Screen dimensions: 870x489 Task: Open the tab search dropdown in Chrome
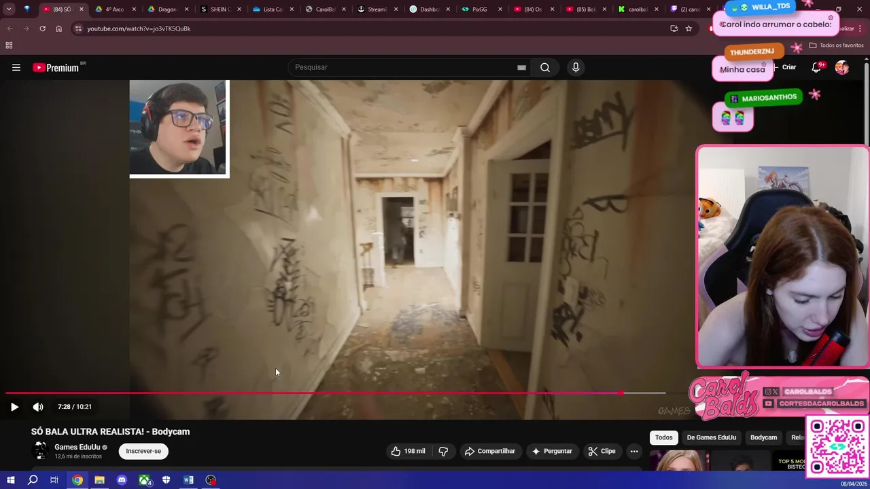pyautogui.click(x=9, y=10)
